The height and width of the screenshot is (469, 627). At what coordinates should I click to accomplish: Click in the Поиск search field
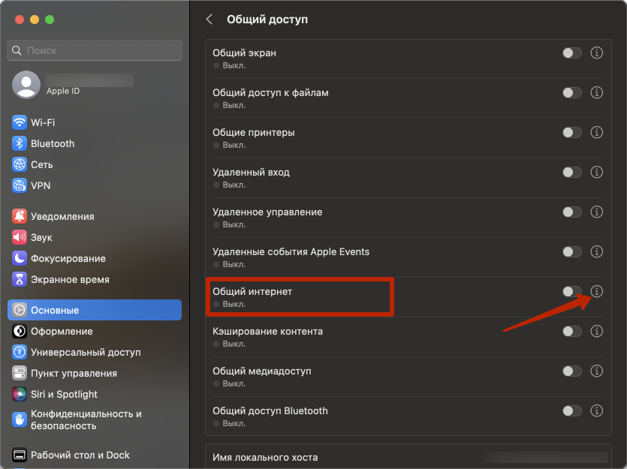click(x=95, y=50)
